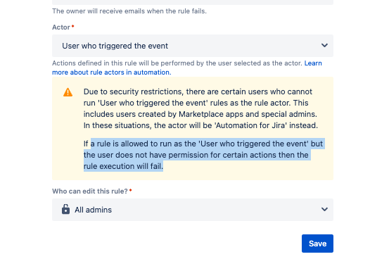Click the red required asterisk next to Actor
Image resolution: width=370 pixels, height=259 pixels.
coord(73,26)
